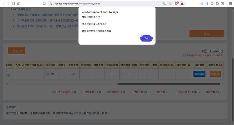Click the blue document extension icon
Viewport: 234px width, 125px height.
tap(207, 4)
